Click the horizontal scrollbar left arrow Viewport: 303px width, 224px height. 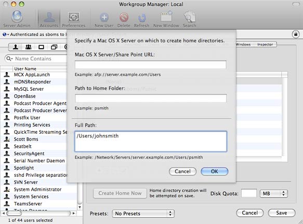[3, 213]
